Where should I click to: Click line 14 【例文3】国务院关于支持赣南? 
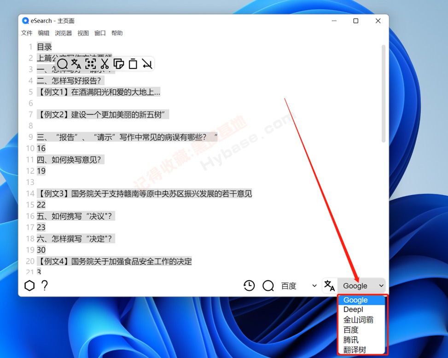coord(145,194)
